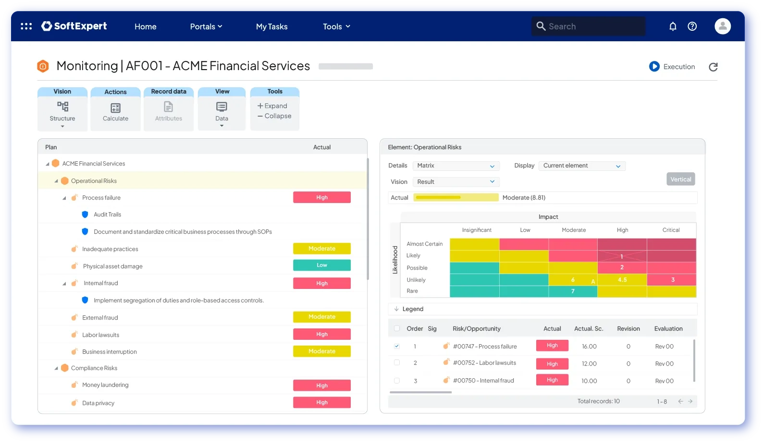Open the Display Current element dropdown

click(x=582, y=166)
